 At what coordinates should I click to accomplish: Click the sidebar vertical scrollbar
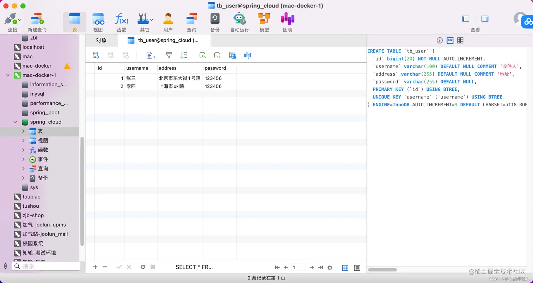point(82,191)
